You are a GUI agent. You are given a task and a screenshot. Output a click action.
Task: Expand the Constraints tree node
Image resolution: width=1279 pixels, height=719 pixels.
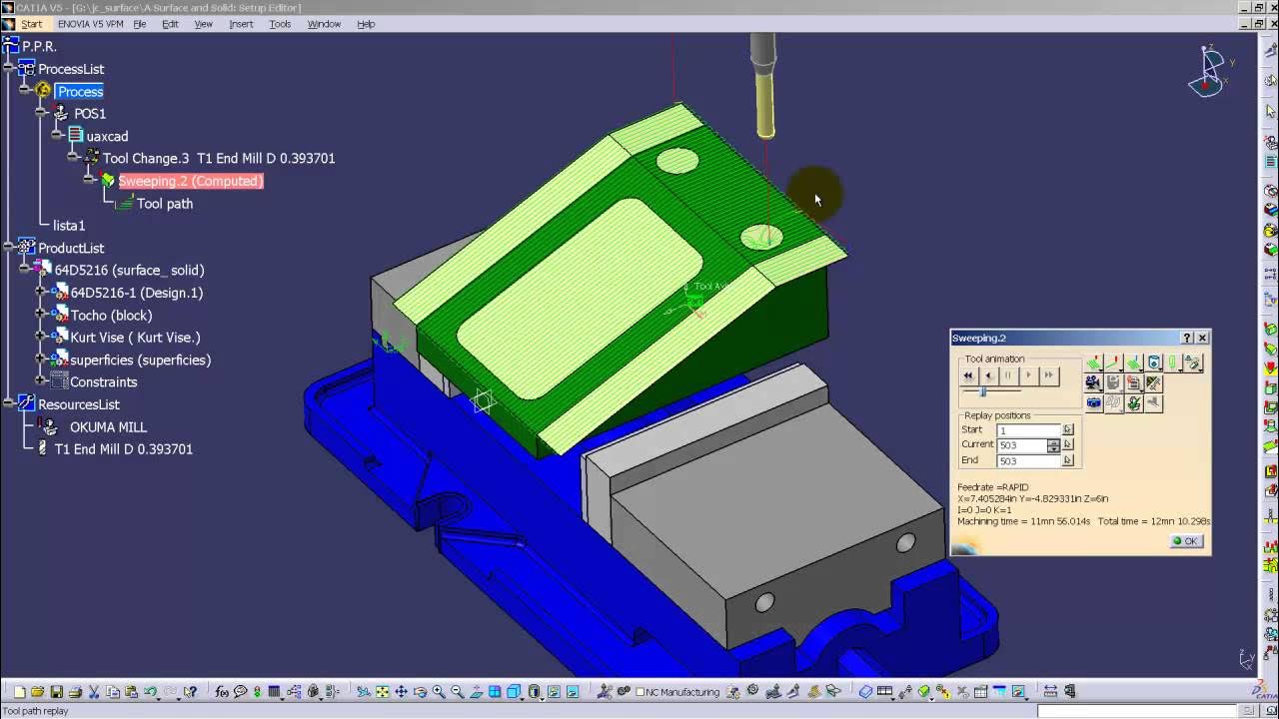pyautogui.click(x=40, y=381)
